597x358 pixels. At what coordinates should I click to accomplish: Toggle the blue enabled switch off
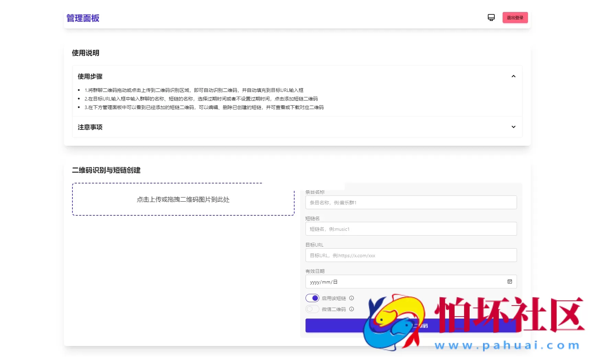tap(312, 298)
